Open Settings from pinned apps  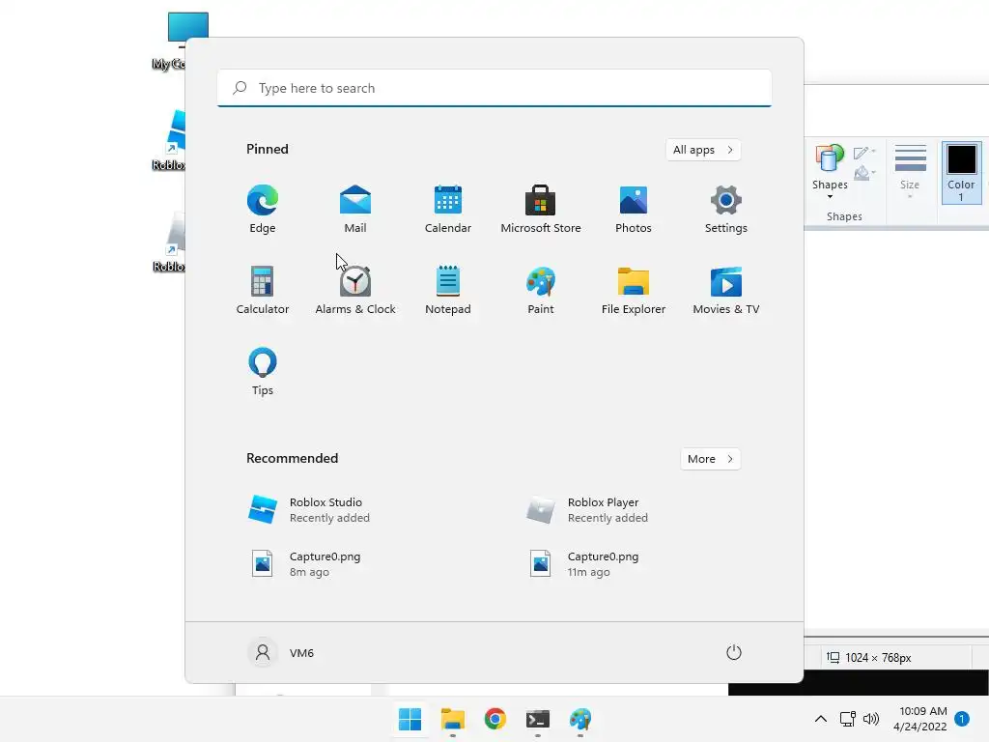click(726, 209)
